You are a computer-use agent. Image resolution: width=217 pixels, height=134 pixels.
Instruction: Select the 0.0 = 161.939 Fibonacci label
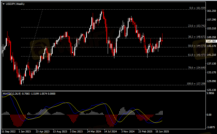point(197,8)
